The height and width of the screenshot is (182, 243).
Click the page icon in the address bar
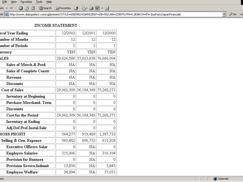pos(7,14)
